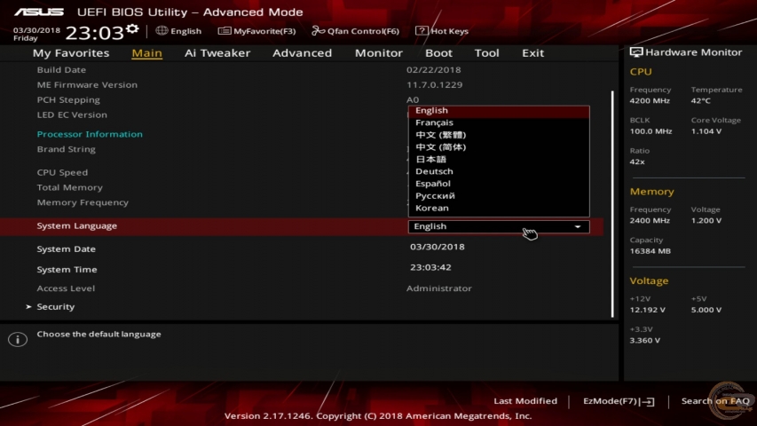The image size is (757, 426).
Task: Click the Total Memory label
Action: (x=69, y=187)
